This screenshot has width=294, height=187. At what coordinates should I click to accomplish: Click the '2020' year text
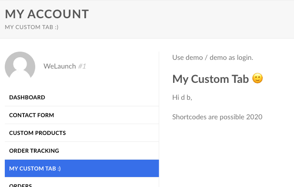pos(254,117)
